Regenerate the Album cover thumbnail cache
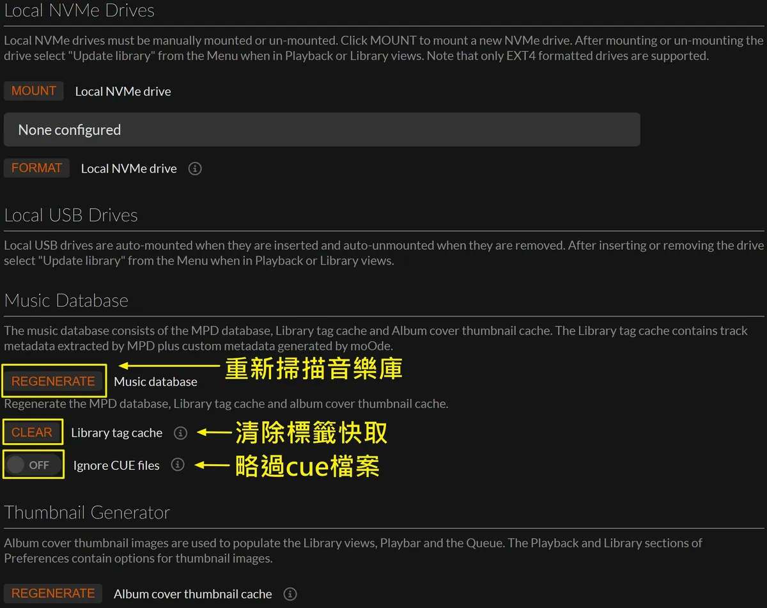Image resolution: width=767 pixels, height=608 pixels. 53,593
